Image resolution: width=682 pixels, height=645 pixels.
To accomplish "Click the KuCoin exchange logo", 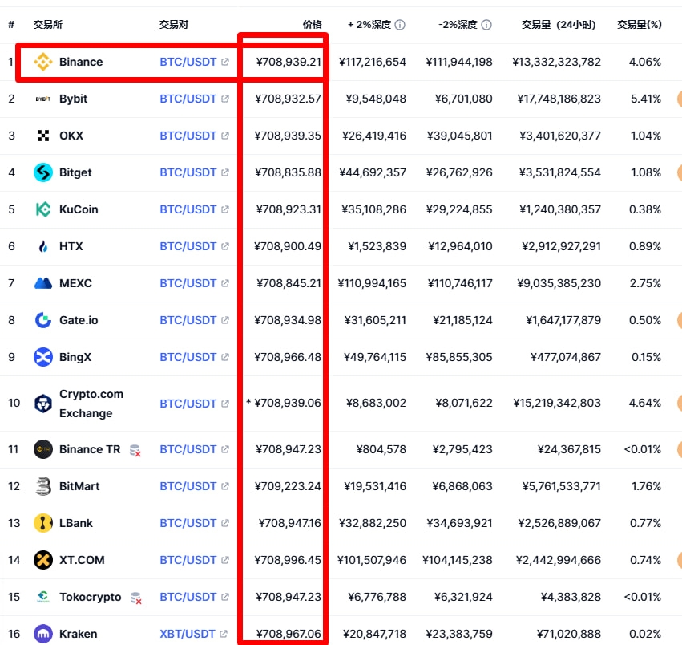I will coord(43,209).
